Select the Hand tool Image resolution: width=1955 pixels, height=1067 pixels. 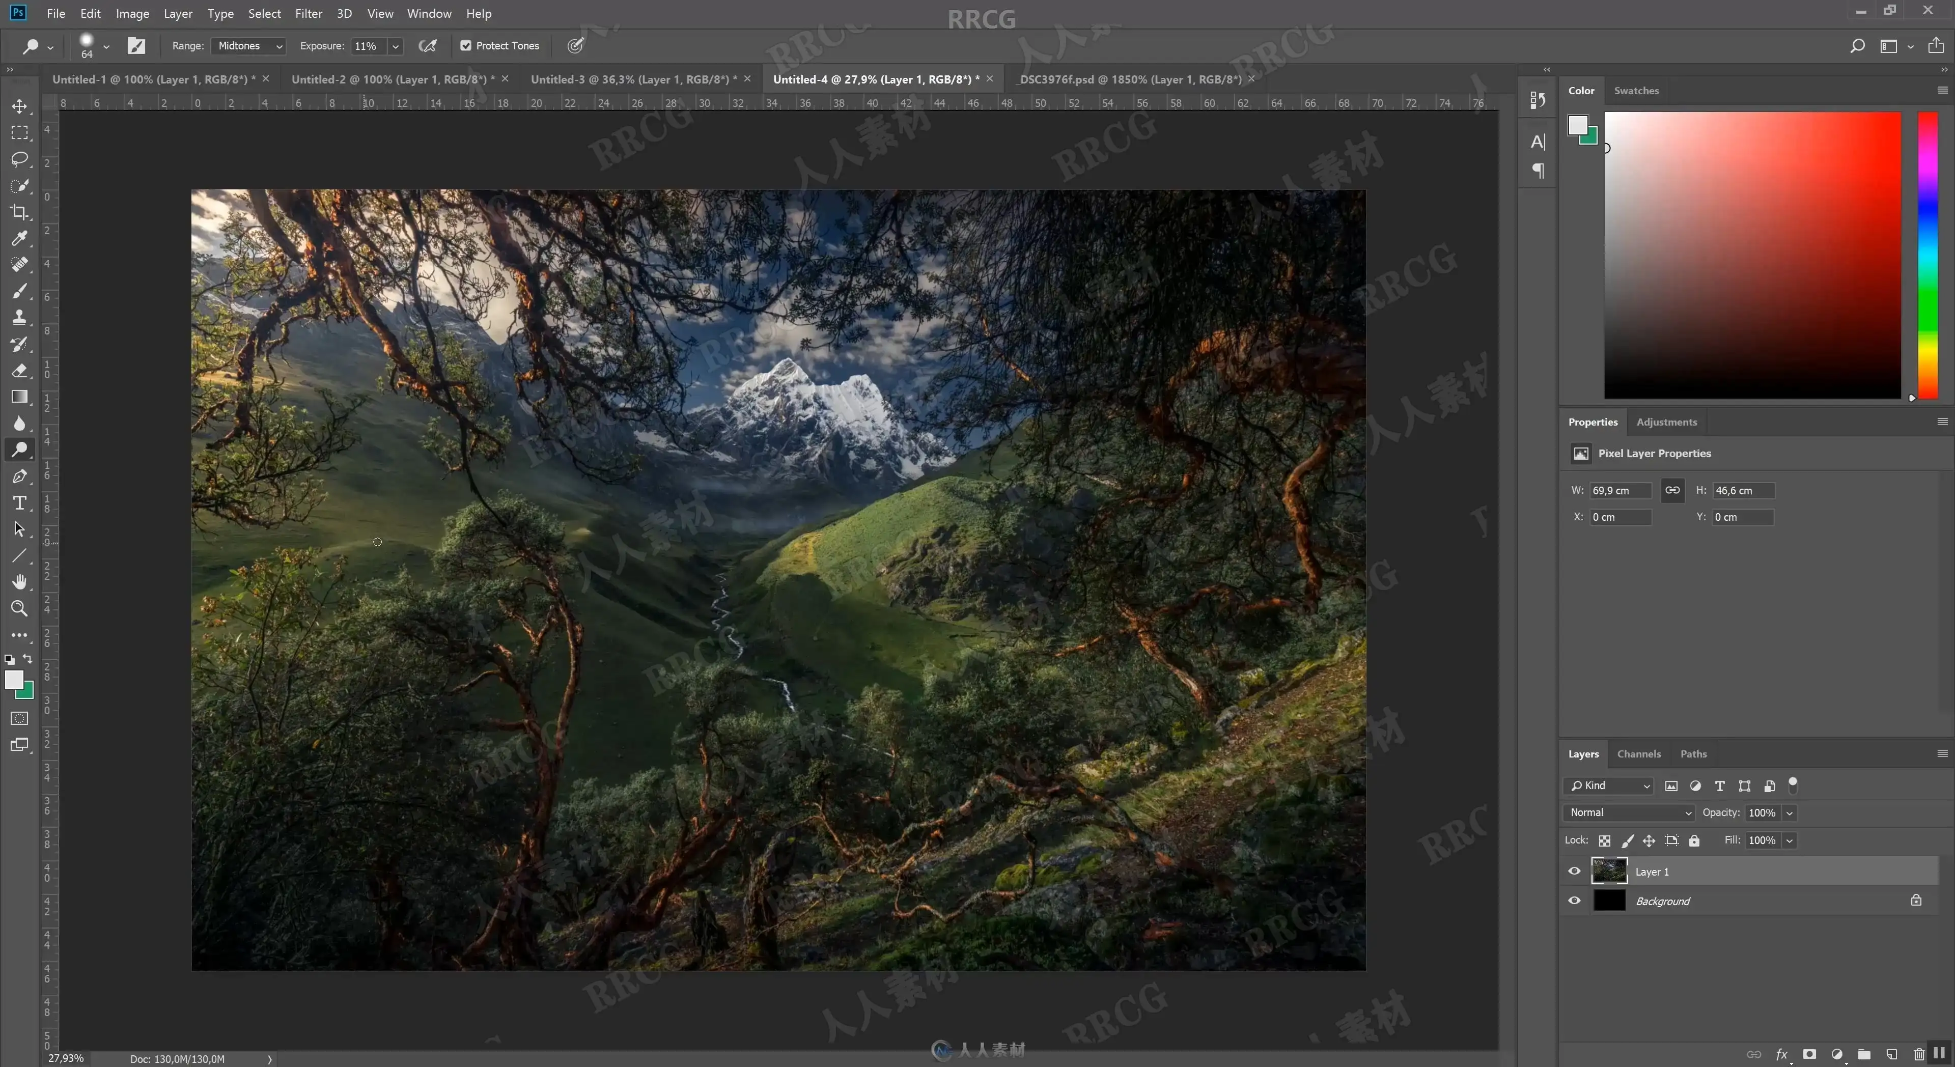[20, 582]
